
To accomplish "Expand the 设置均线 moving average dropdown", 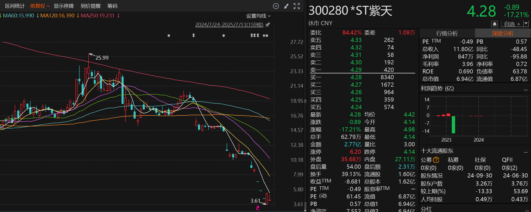I will (258, 16).
